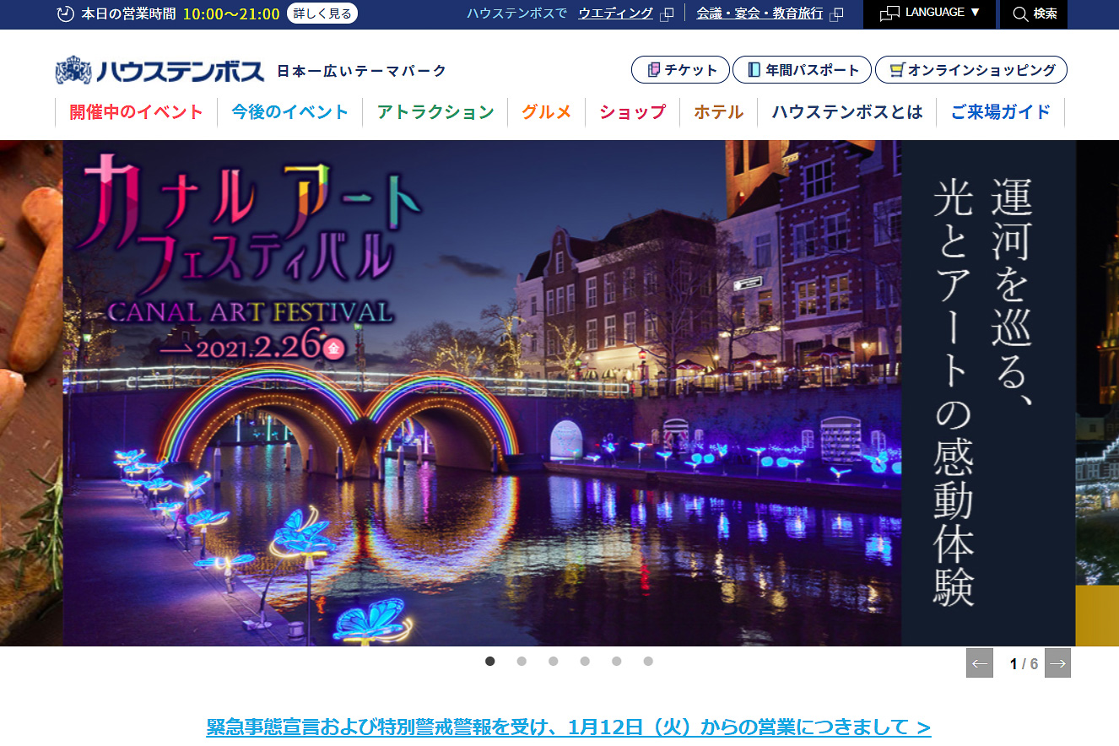The image size is (1119, 746).
Task: Select the fifth carousel dot
Action: [x=617, y=662]
